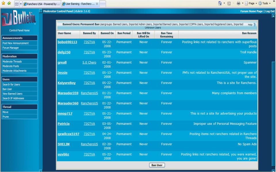Open user Jessie link
Image resolution: width=276 pixels, height=172 pixels.
tap(62, 73)
